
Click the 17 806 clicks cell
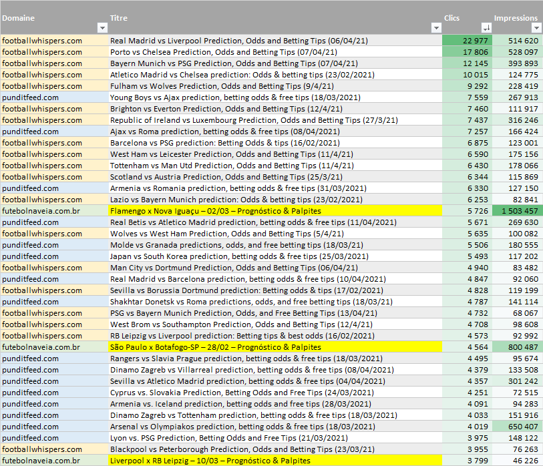[468, 52]
